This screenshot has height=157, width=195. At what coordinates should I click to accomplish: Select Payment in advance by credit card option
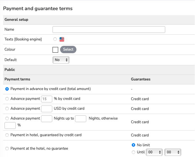(x=7, y=89)
